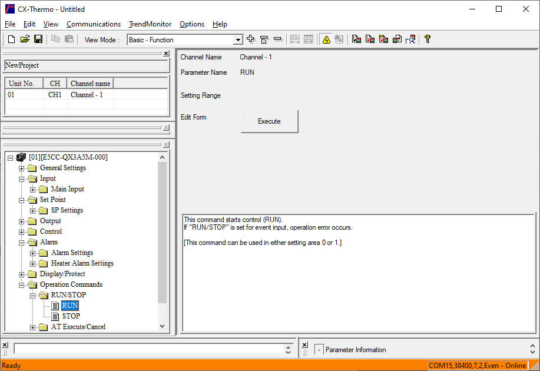This screenshot has width=540, height=371.
Task: Click the E5CC device icon in tree
Action: tap(21, 157)
